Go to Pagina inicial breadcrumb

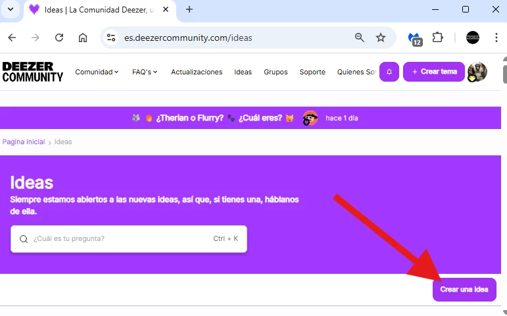tap(24, 142)
